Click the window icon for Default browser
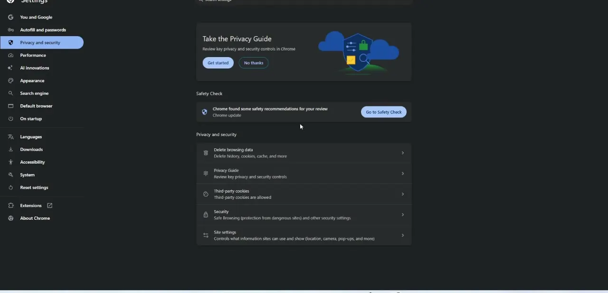608x293 pixels. 10,106
